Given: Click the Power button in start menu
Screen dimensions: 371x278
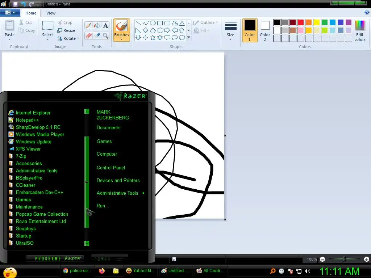Looking at the screenshot, I should tap(109, 258).
